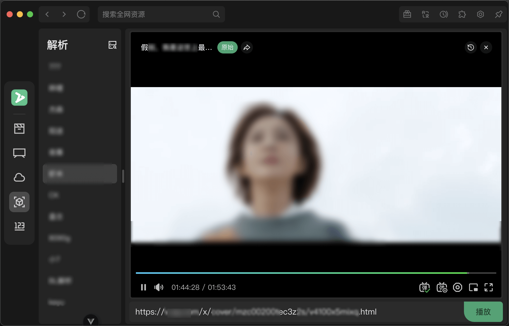Screen dimensions: 509x326
Task: Open the TV live section icon
Action: [19, 153]
